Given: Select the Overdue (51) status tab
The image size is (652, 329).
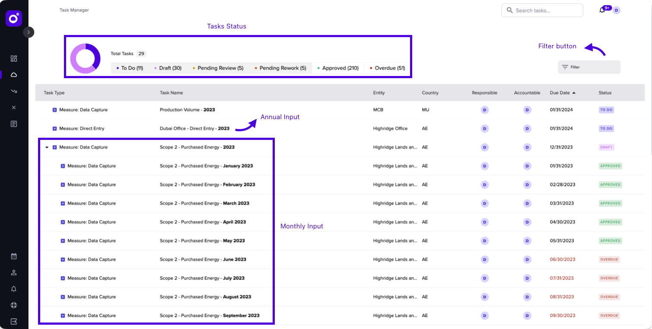Looking at the screenshot, I should click(387, 68).
